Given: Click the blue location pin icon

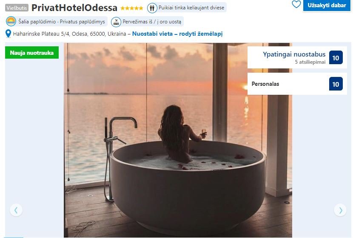Looking at the screenshot, I should click(8, 34).
